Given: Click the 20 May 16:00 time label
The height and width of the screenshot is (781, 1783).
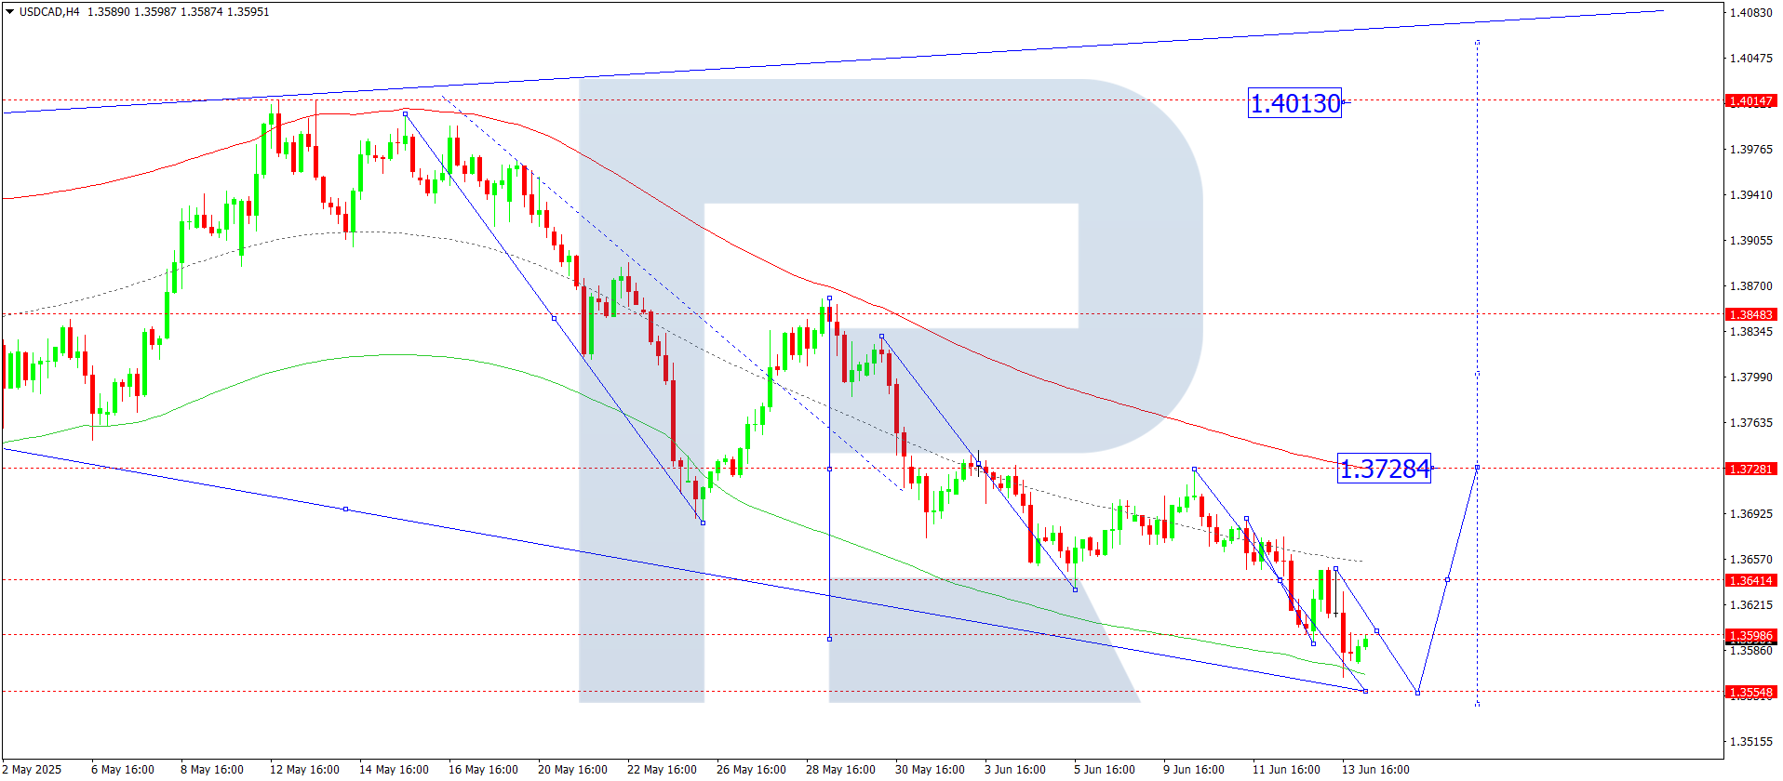Looking at the screenshot, I should click(572, 769).
